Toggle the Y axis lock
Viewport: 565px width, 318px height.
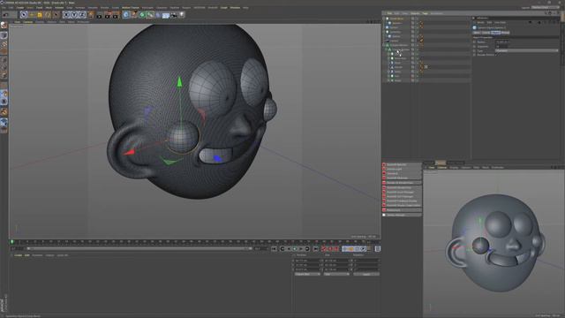click(74, 15)
